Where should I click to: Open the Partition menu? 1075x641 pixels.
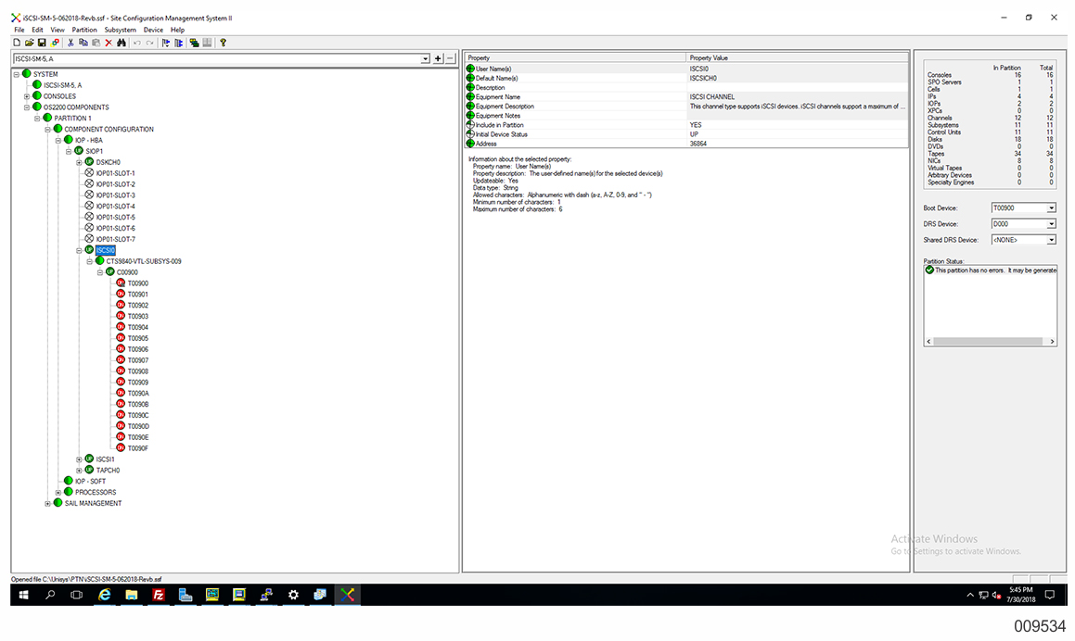point(84,31)
